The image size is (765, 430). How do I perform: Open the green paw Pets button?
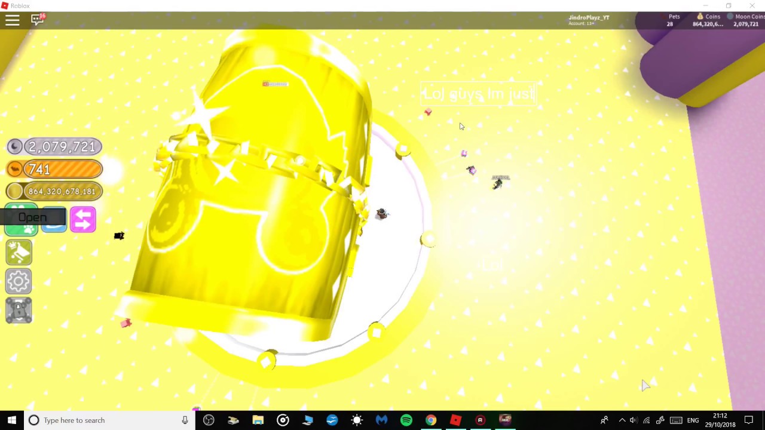click(21, 220)
